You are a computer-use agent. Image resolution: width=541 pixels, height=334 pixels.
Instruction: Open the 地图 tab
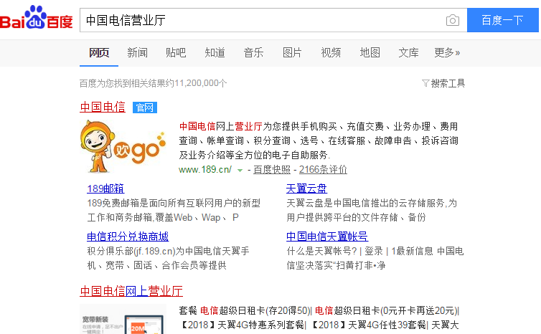click(x=370, y=53)
